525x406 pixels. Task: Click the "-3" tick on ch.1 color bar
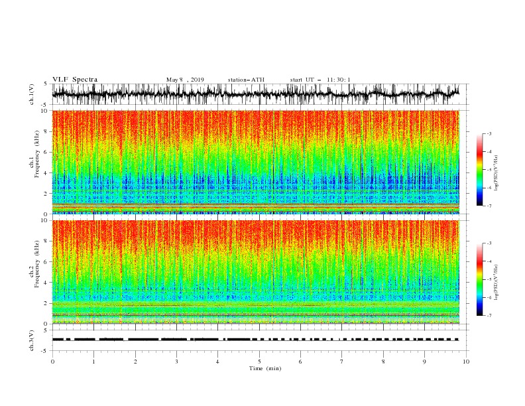(x=489, y=133)
